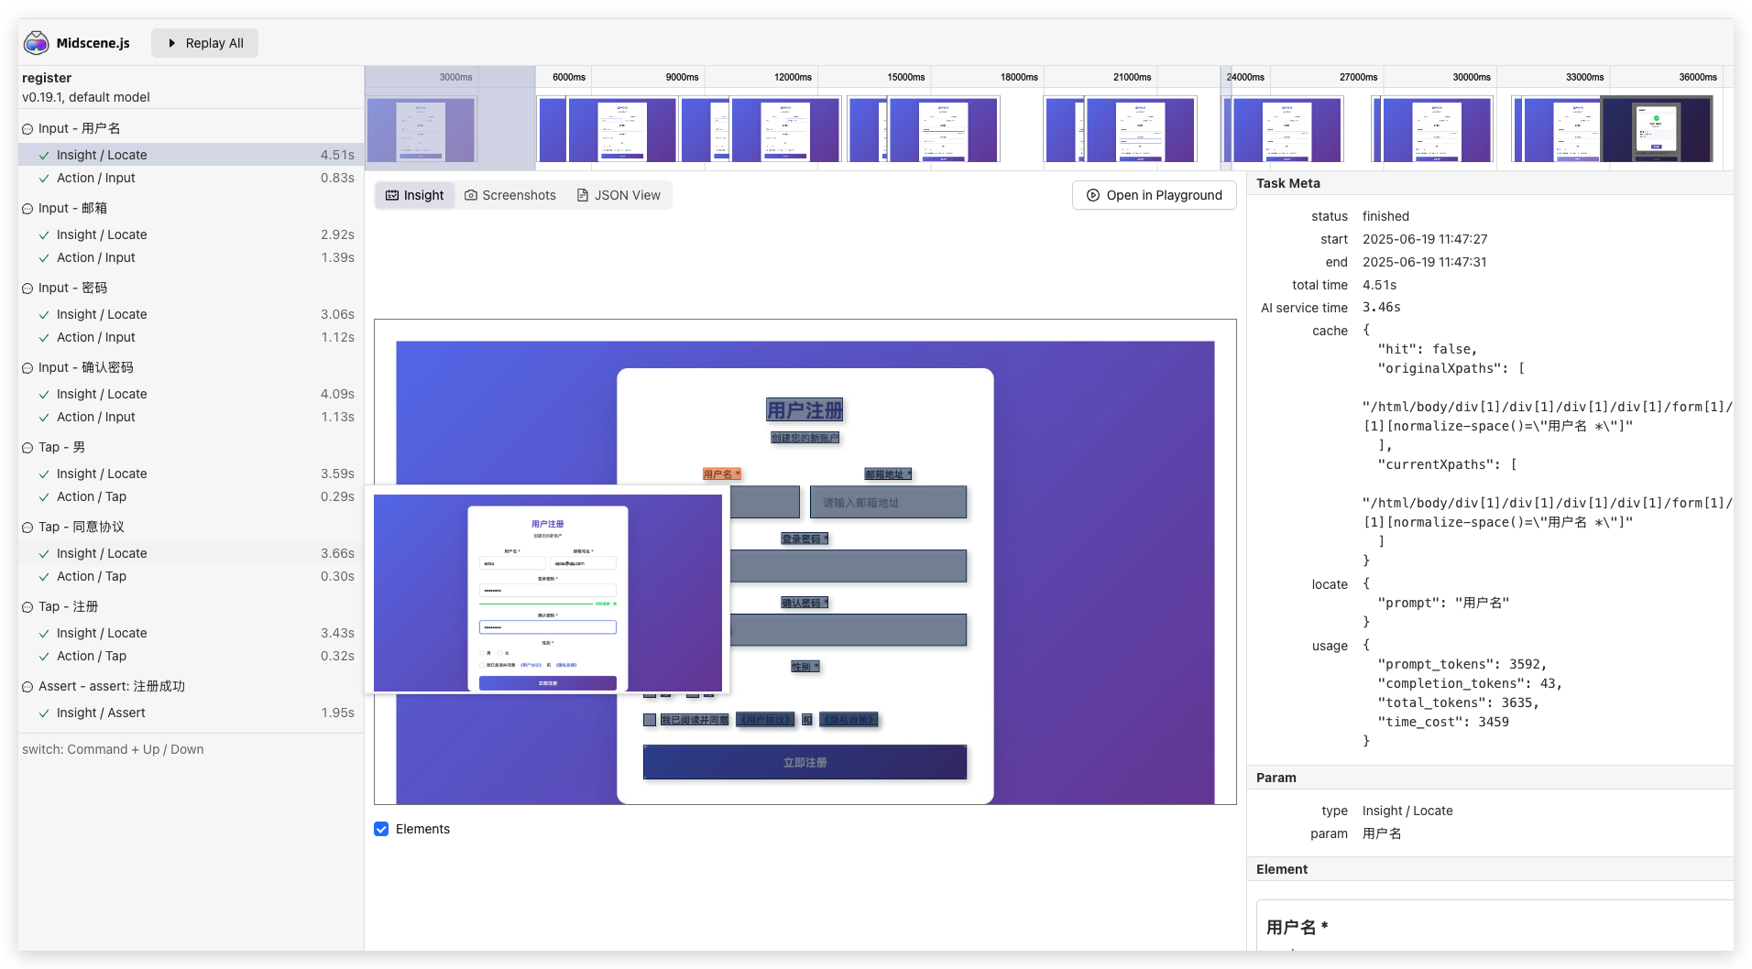Click the 用户注册 heading element

pyautogui.click(x=805, y=410)
